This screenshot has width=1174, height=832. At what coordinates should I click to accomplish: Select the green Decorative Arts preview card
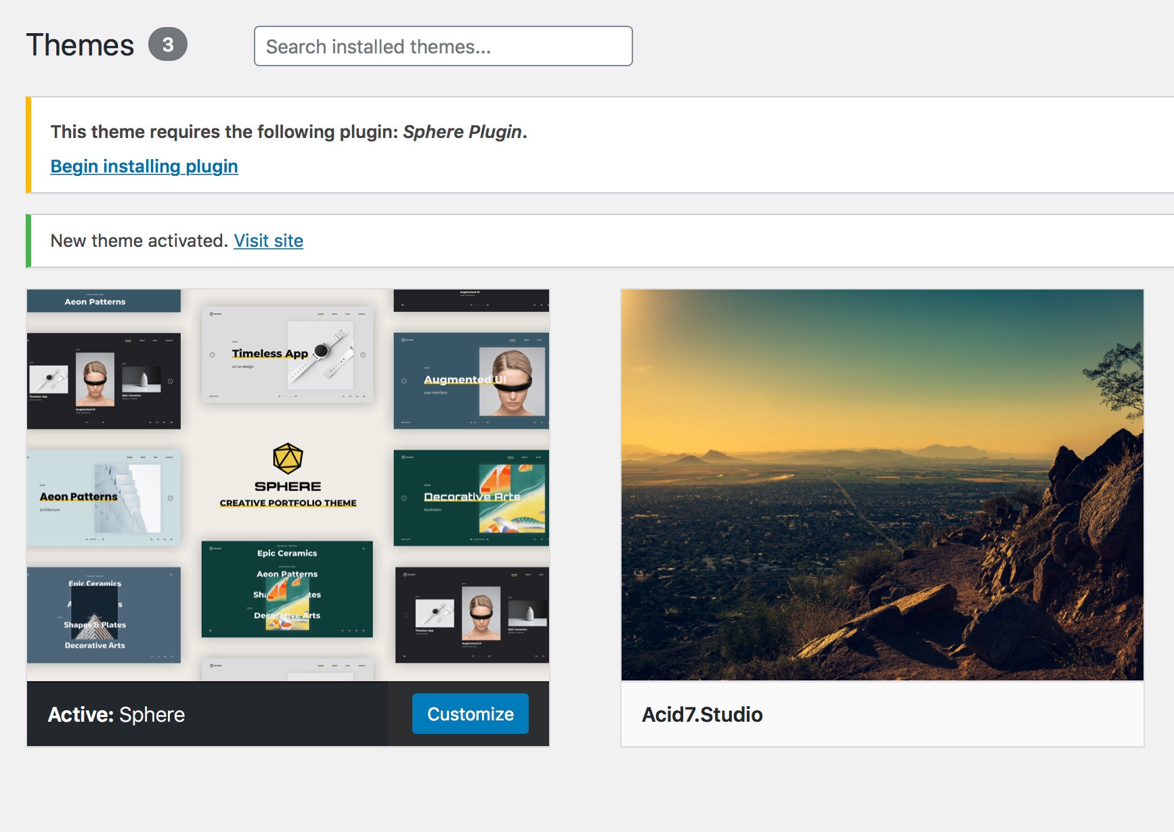point(471,497)
